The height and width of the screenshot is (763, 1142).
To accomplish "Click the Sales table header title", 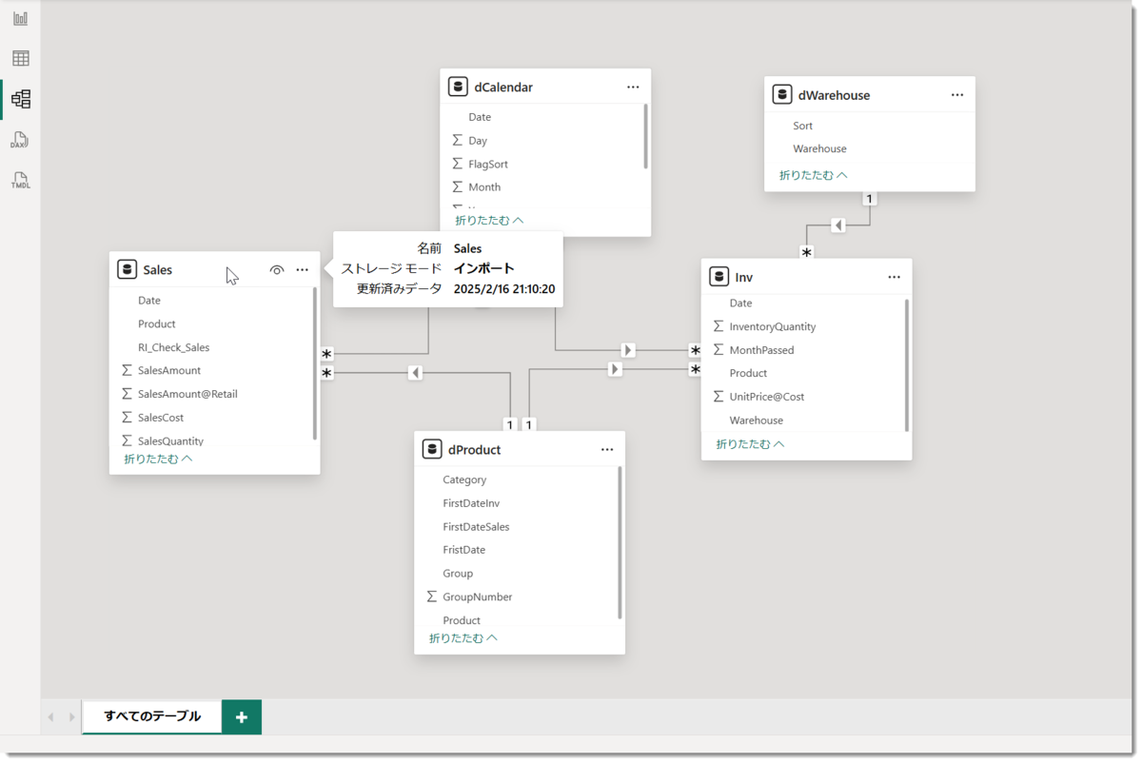I will tap(158, 270).
